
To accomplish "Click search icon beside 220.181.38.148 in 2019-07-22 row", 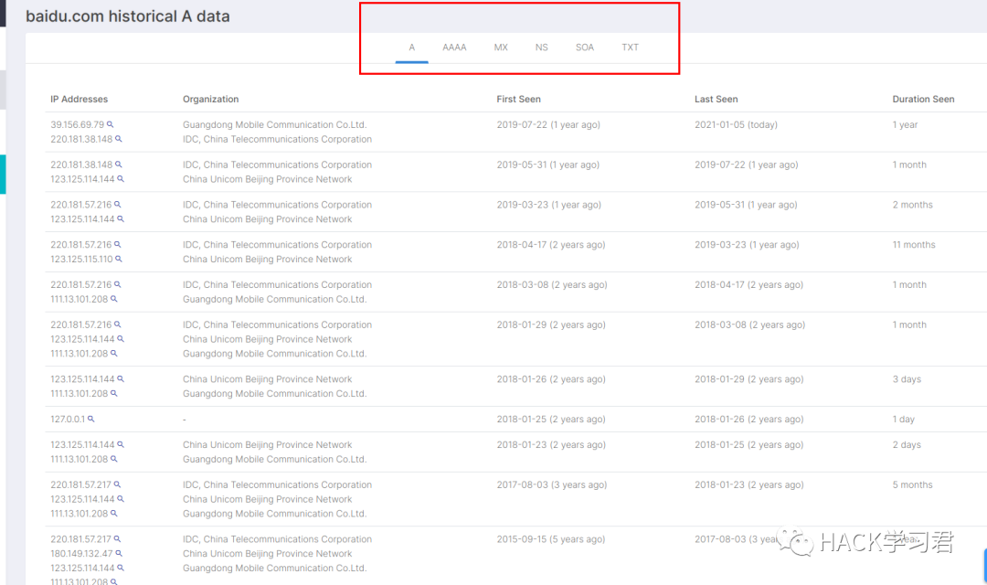I will pyautogui.click(x=118, y=139).
